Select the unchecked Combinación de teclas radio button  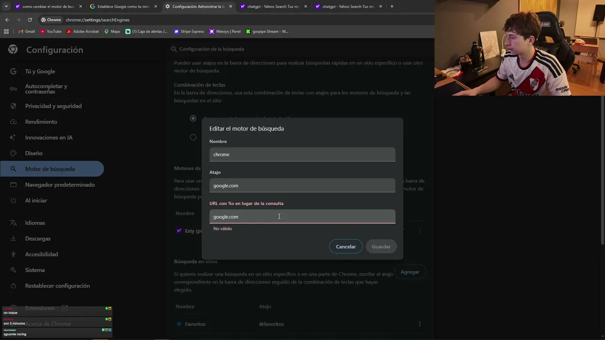193,137
